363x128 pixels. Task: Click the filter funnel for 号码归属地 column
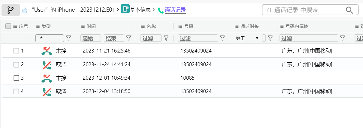(342, 38)
